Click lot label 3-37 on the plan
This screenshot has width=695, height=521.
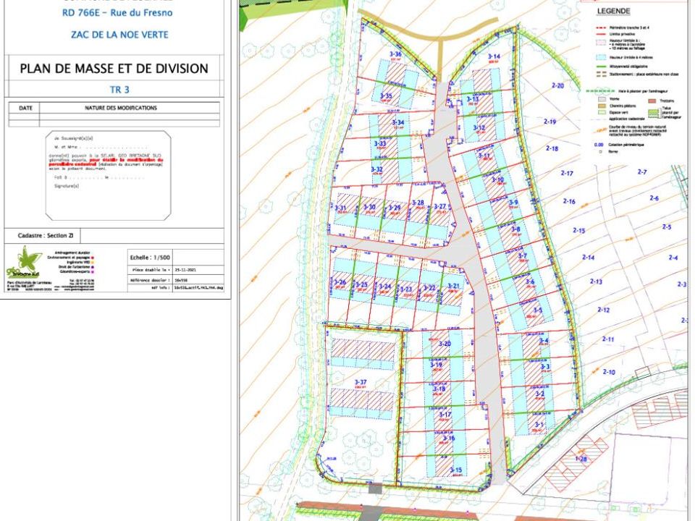tap(361, 382)
